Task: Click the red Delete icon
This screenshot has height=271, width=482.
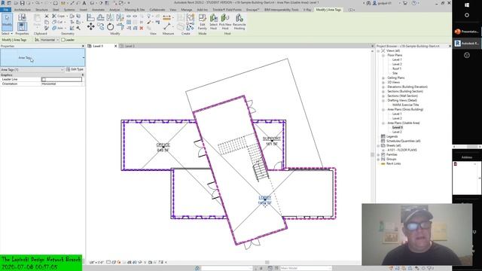Action: click(x=141, y=29)
